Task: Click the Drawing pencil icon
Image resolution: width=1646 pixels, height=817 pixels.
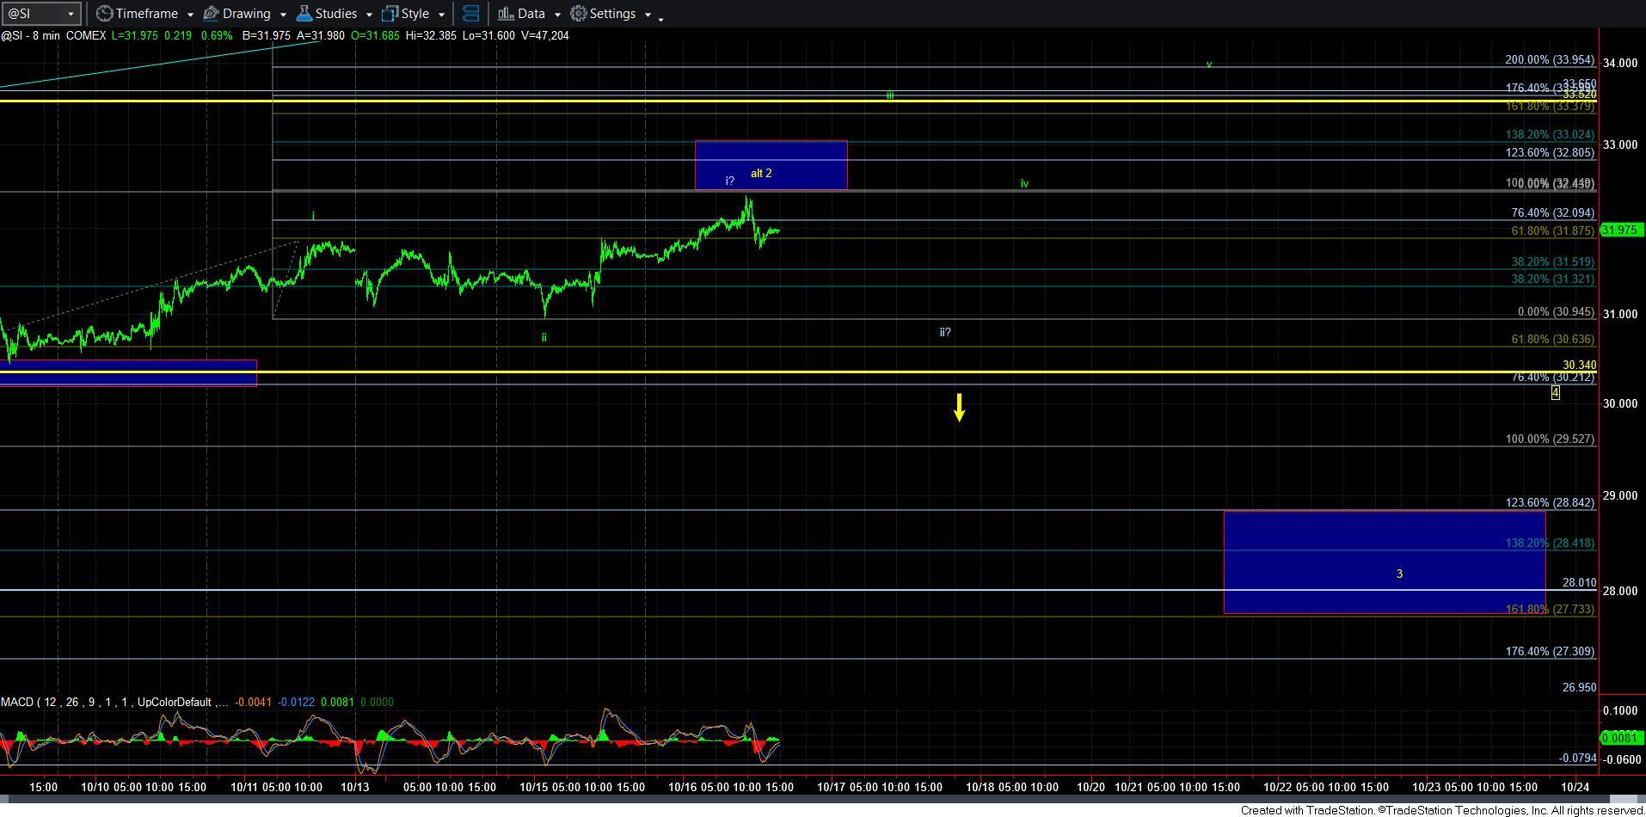Action: (x=211, y=14)
